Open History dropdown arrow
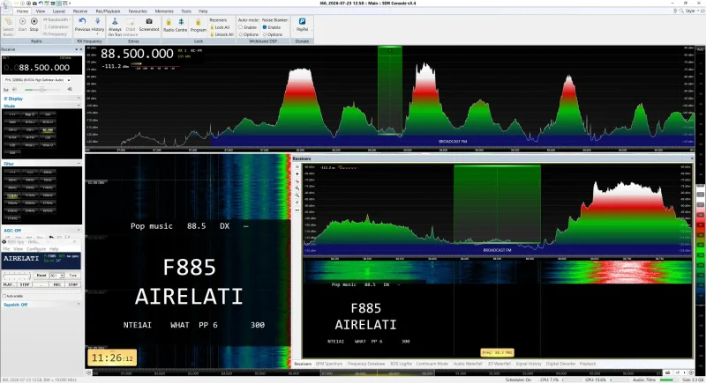The height and width of the screenshot is (383, 706). pyautogui.click(x=97, y=34)
